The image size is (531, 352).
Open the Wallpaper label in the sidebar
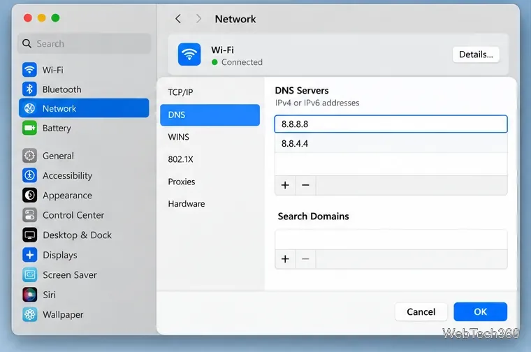tap(63, 315)
